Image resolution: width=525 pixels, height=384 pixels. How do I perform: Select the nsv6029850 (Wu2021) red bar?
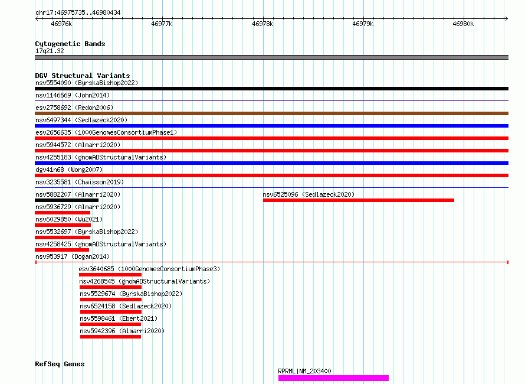pos(63,225)
